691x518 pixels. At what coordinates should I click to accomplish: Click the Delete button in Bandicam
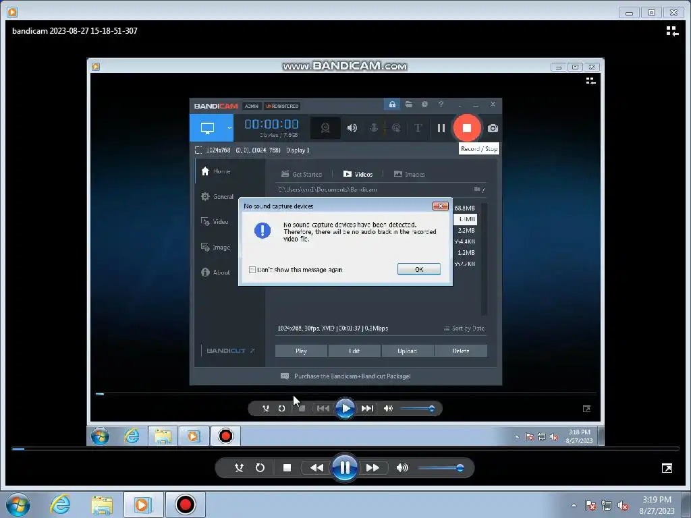point(460,351)
